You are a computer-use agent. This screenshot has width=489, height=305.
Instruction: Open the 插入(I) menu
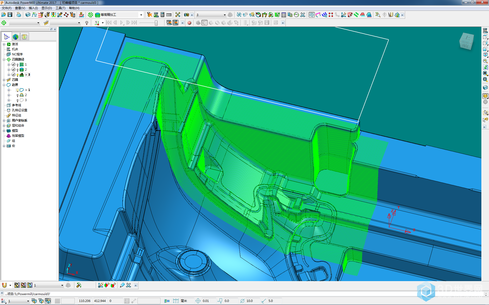tap(33, 8)
